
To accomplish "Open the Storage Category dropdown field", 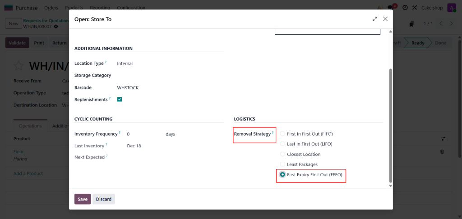I will [167, 75].
